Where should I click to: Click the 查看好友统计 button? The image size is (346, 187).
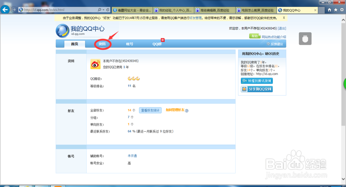pos(150,110)
